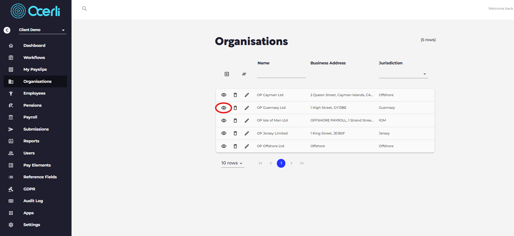
Task: View OP Jersey Limited via eye icon
Action: pyautogui.click(x=224, y=133)
